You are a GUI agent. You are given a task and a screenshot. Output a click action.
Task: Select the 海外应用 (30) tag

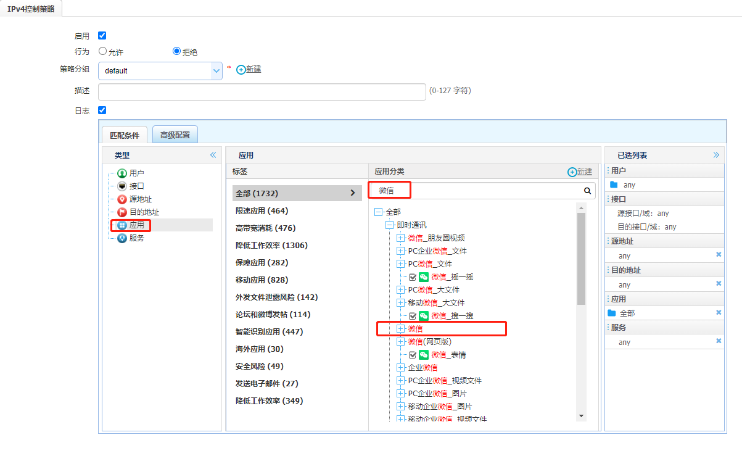260,349
